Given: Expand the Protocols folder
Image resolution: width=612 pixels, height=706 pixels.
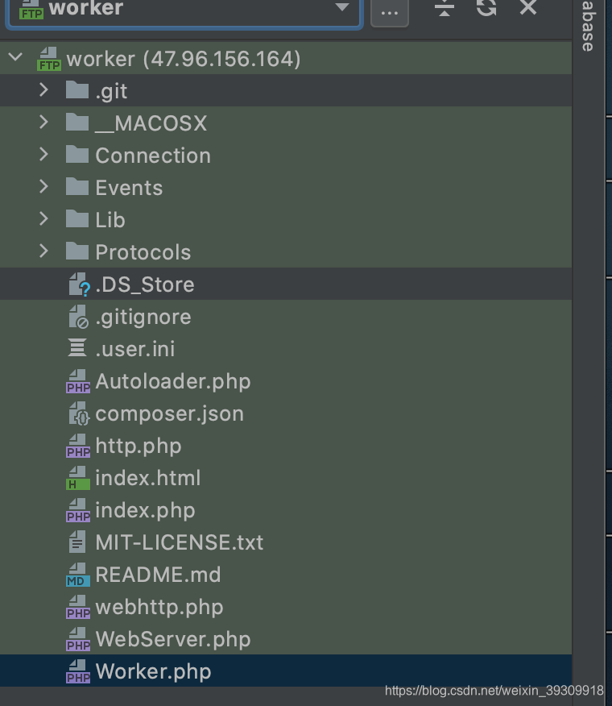Looking at the screenshot, I should coord(44,251).
